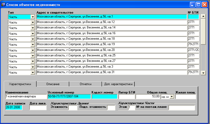The image size is (210, 124).
Task: Open type dropdown in the кв.14 row
Action: coord(33,28)
